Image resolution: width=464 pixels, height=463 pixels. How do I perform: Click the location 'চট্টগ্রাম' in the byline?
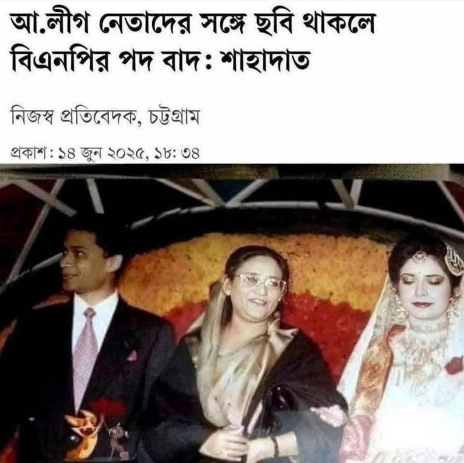click(173, 118)
